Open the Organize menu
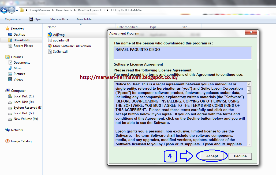276x175 pixels. click(13, 19)
